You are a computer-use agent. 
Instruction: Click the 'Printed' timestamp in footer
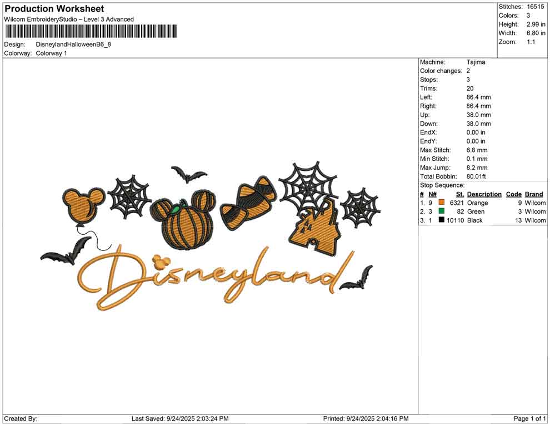click(x=366, y=418)
